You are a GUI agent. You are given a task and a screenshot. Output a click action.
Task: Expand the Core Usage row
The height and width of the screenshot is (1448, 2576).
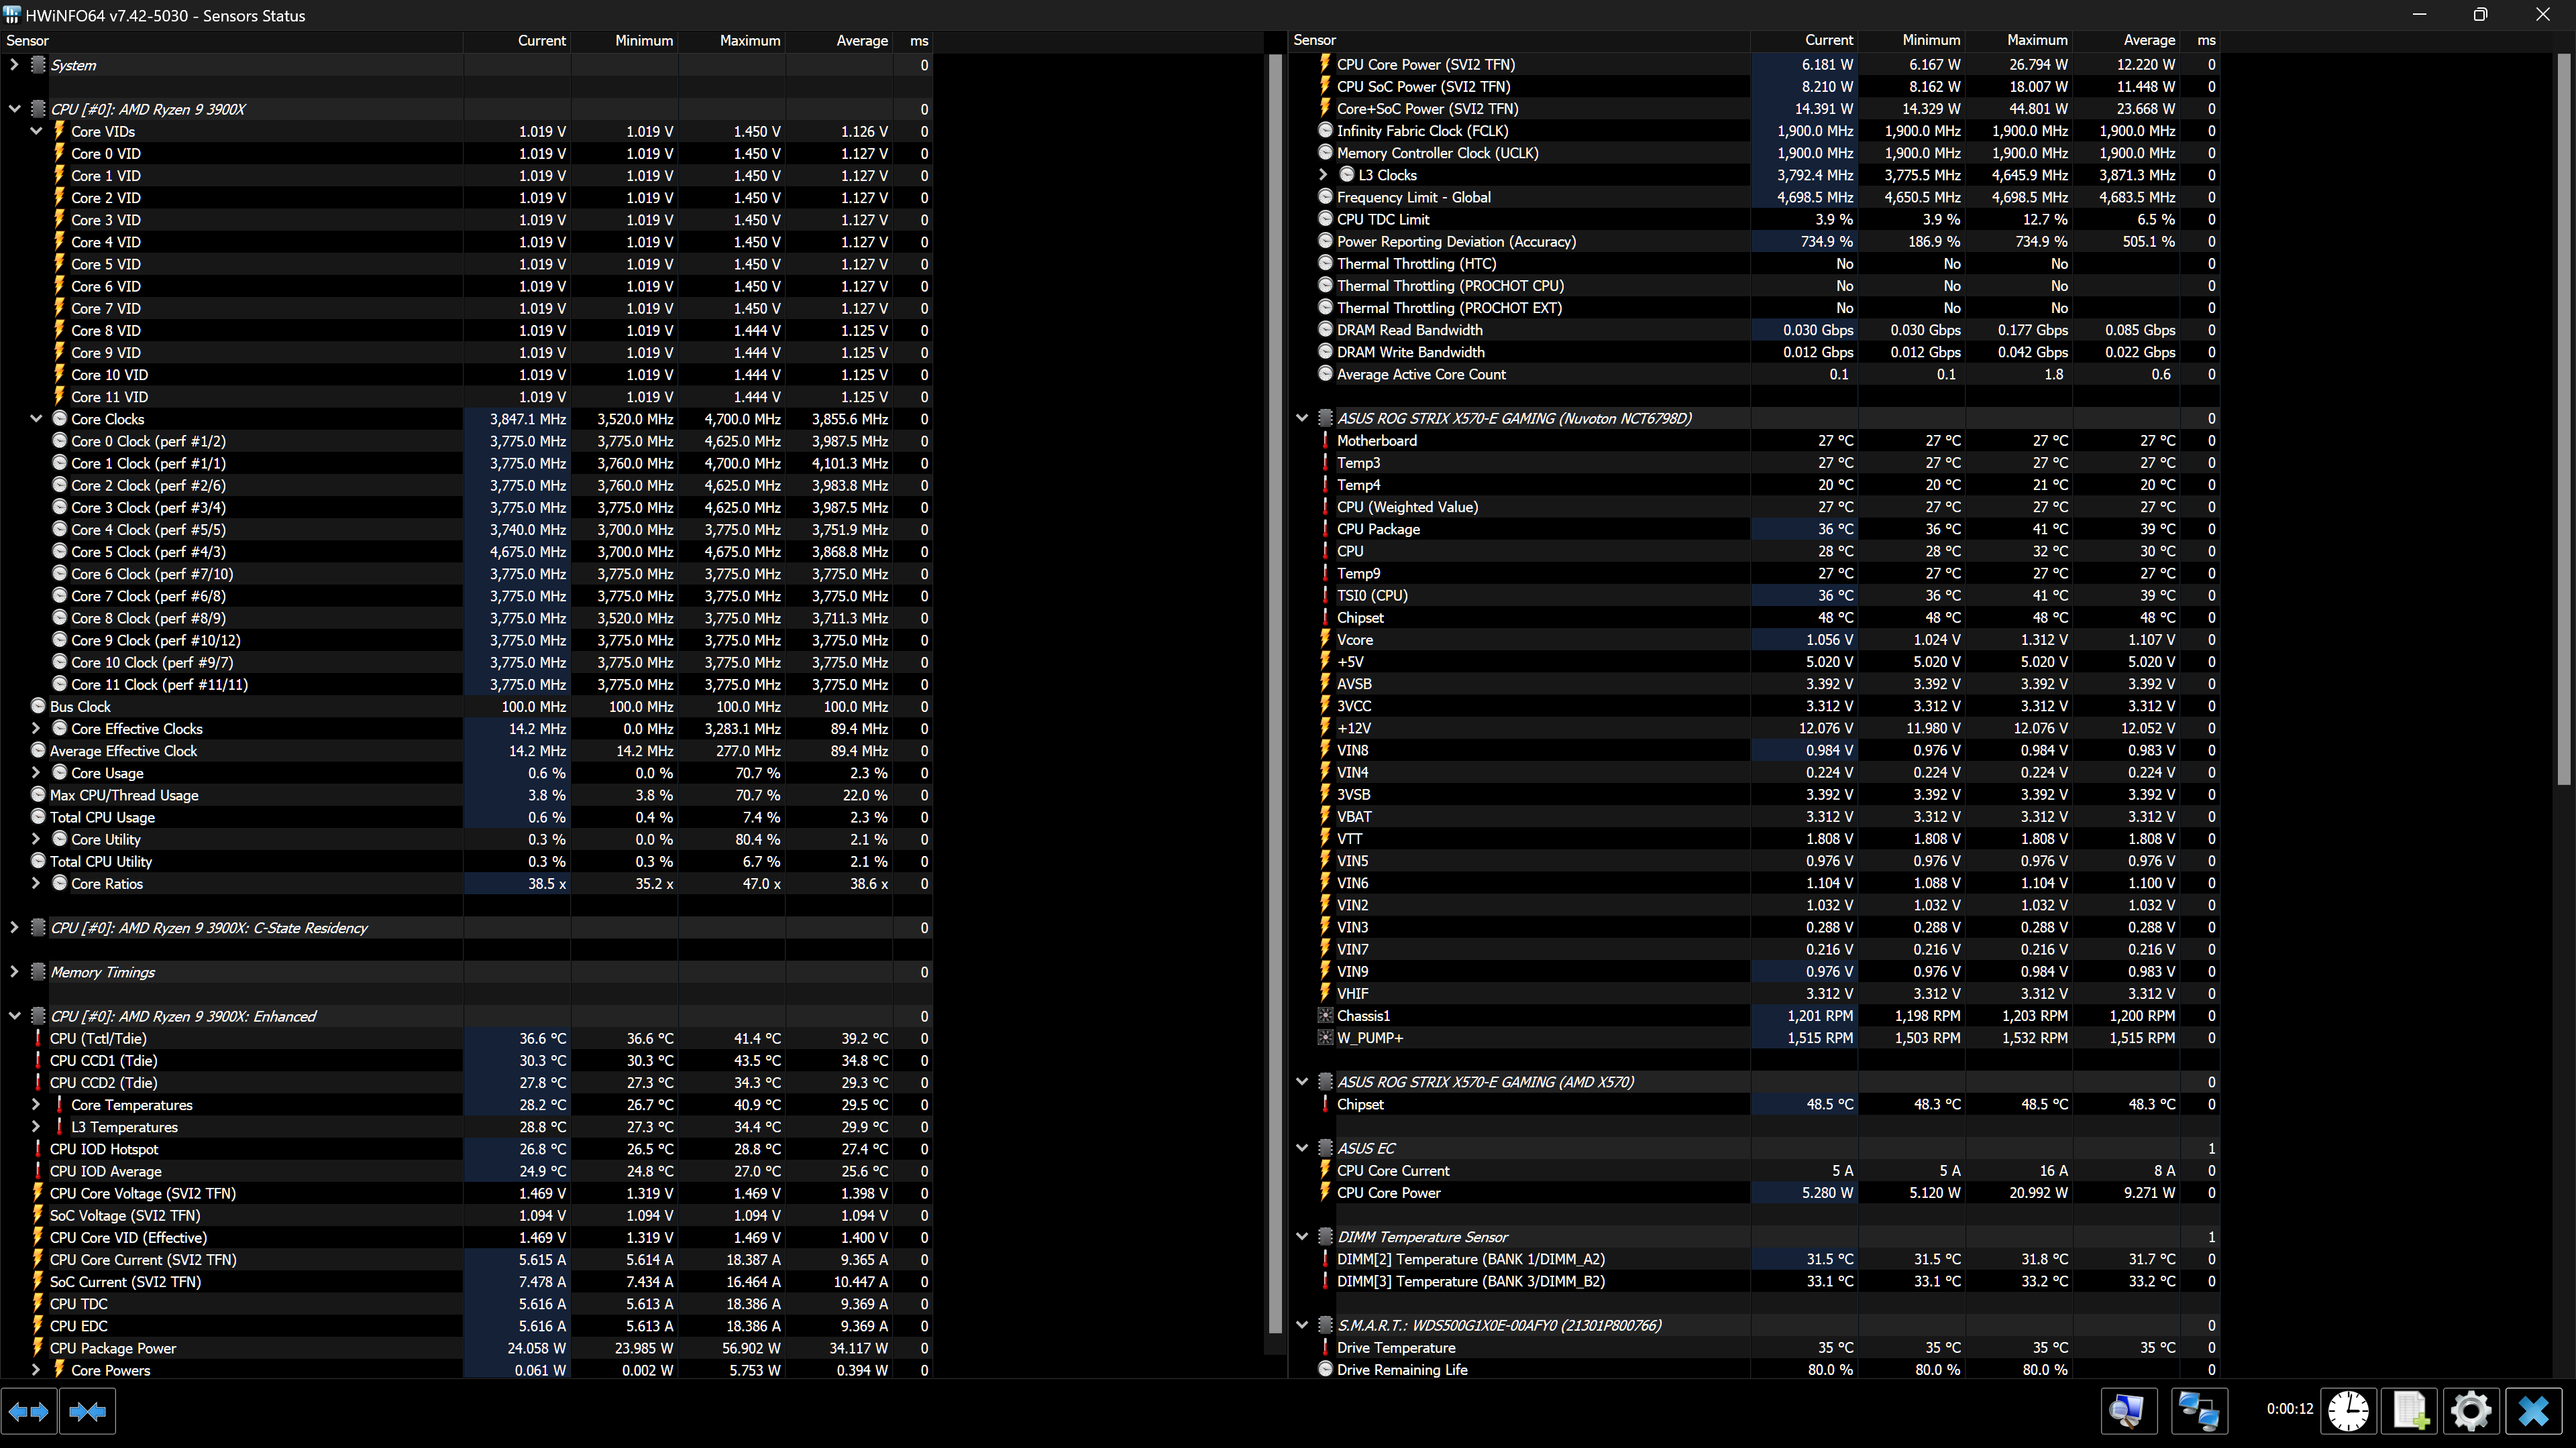[36, 772]
